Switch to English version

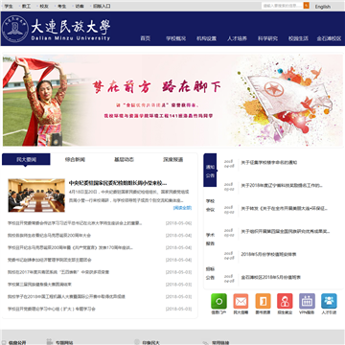coord(323,7)
